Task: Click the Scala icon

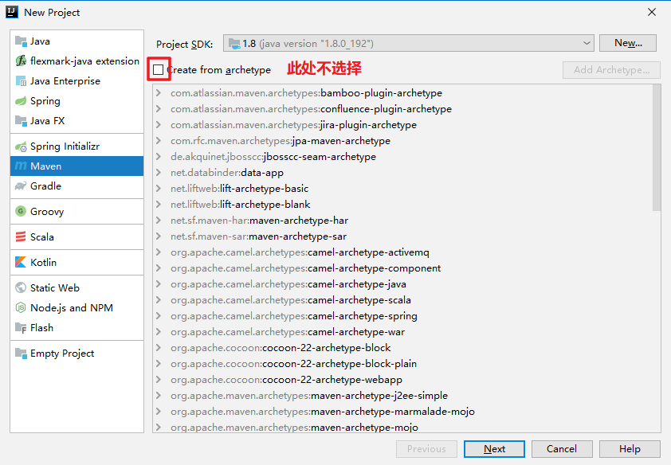Action: 21,236
